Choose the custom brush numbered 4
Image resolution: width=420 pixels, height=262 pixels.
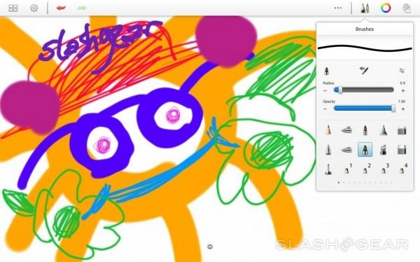[x=403, y=170]
